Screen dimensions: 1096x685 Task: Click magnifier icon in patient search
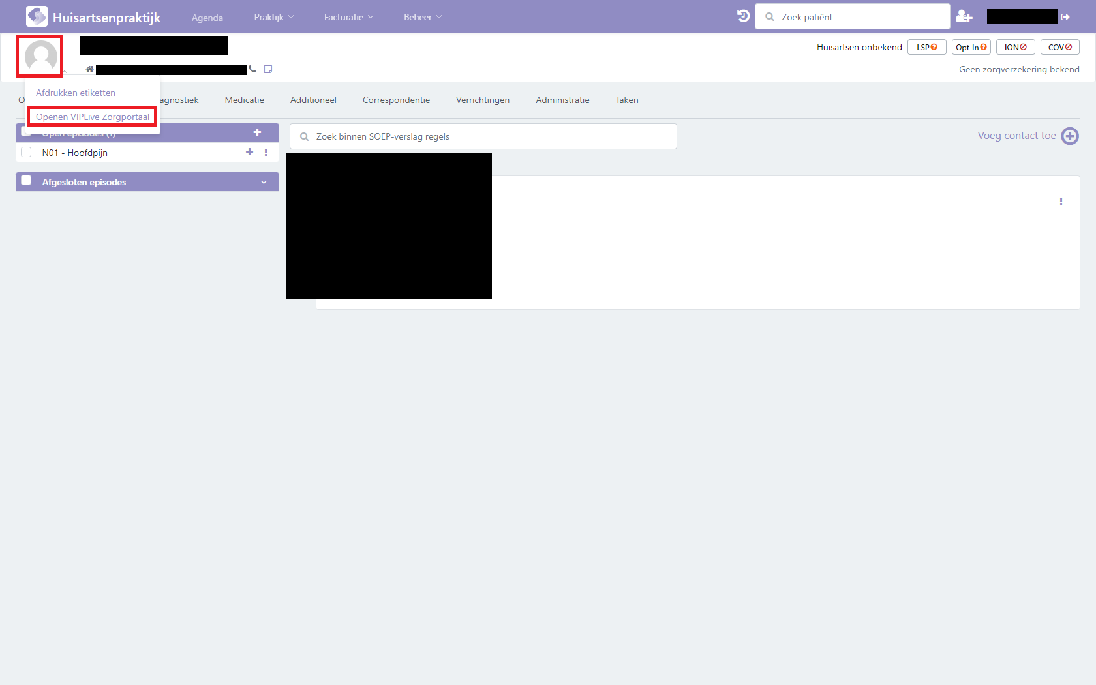click(770, 17)
